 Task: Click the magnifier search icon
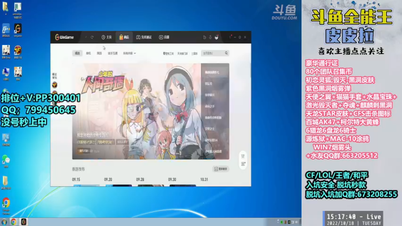[227, 53]
